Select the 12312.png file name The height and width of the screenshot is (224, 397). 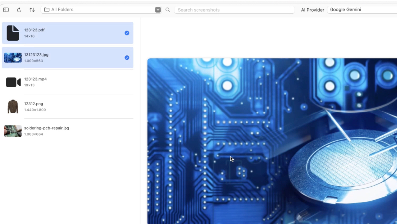pyautogui.click(x=34, y=104)
